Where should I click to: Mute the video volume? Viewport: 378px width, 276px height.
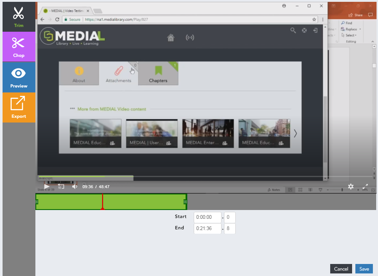74,186
